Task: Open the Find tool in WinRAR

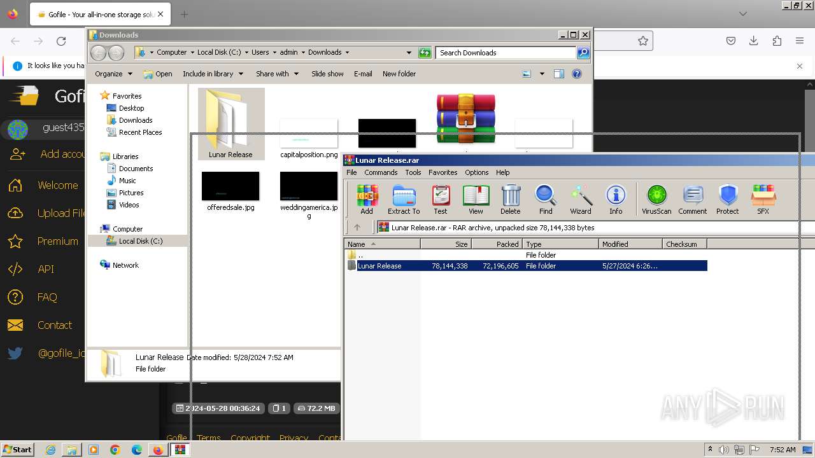Action: coord(546,199)
